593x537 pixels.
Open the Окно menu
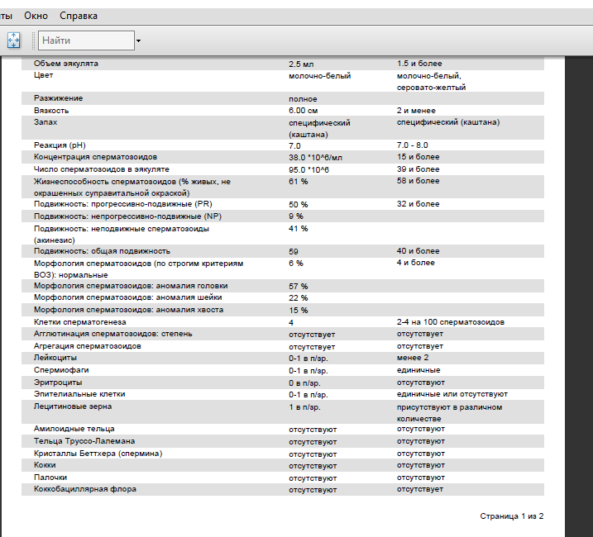click(36, 16)
